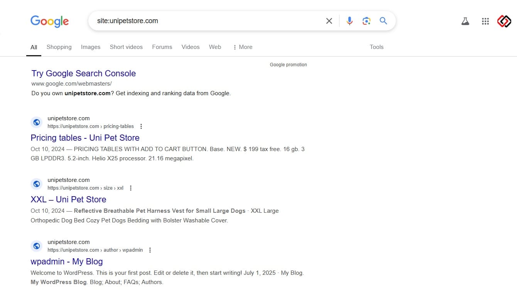Switch to Shopping tab
The width and height of the screenshot is (517, 296).
59,47
